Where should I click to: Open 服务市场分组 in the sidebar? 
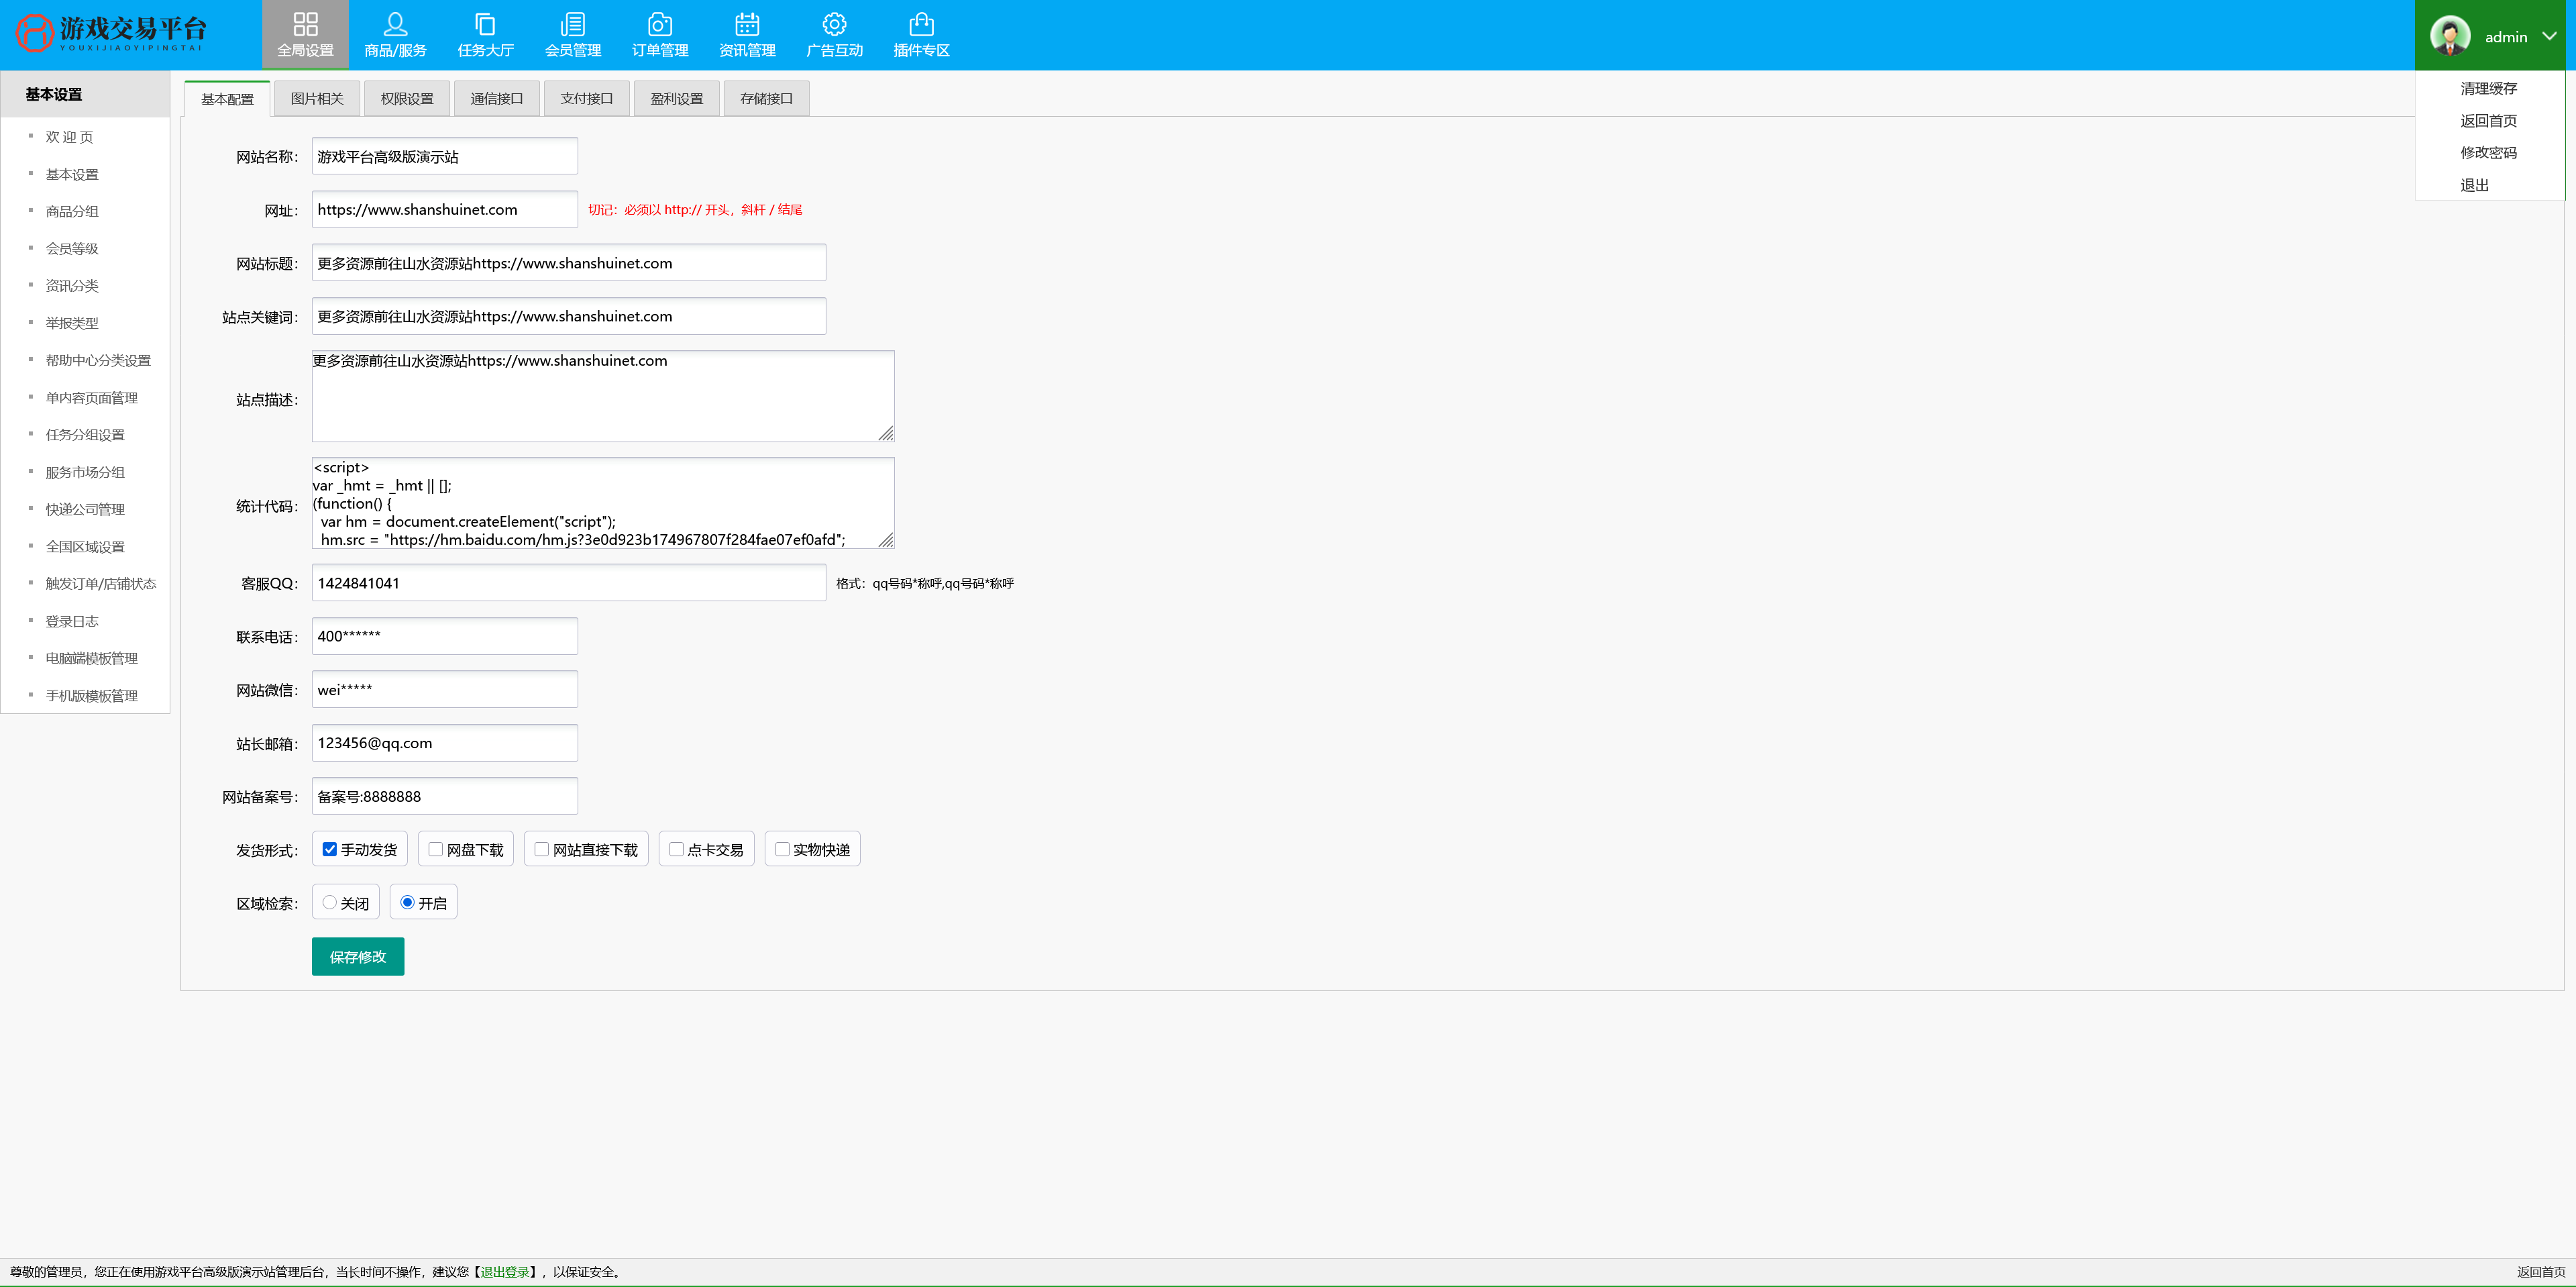coord(85,472)
